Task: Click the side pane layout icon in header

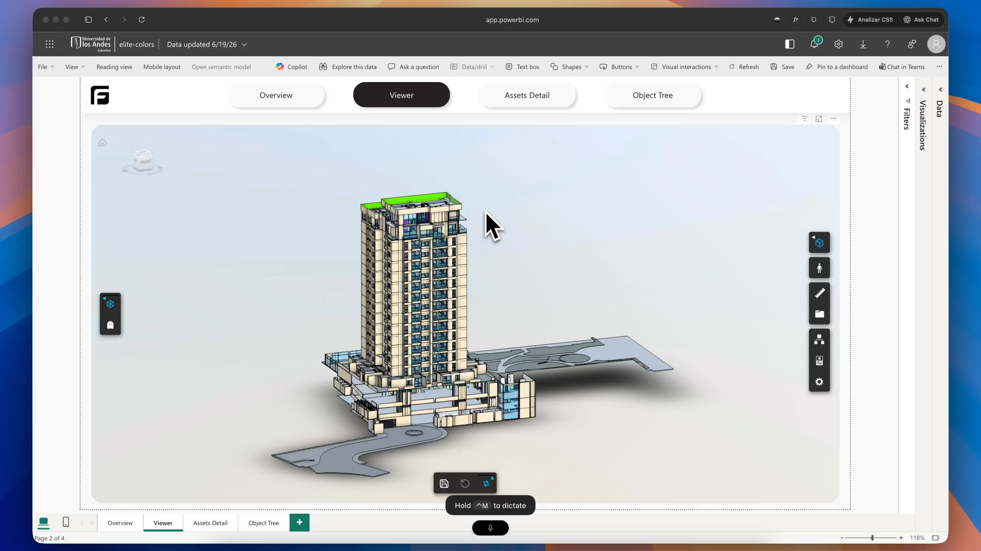Action: pyautogui.click(x=790, y=44)
